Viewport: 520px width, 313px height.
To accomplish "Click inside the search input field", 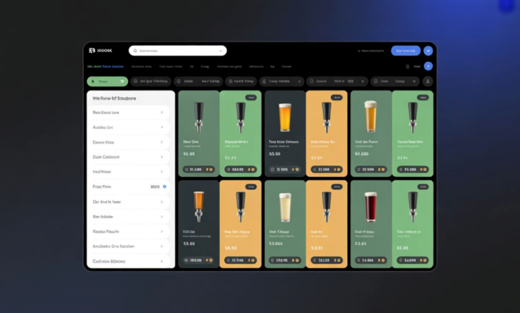I will point(177,51).
